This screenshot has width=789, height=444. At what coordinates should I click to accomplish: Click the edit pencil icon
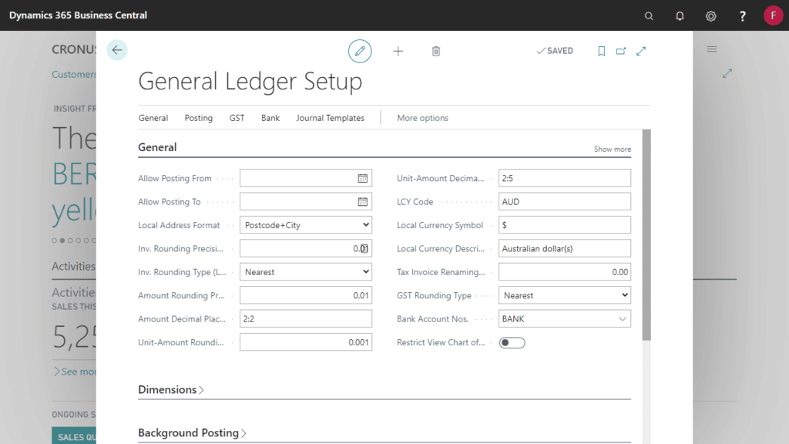coord(360,51)
